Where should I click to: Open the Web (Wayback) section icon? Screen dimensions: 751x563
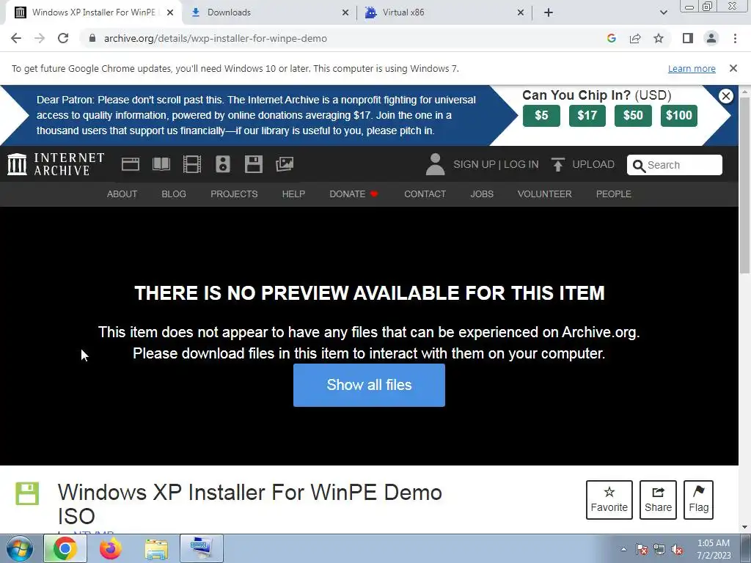131,164
